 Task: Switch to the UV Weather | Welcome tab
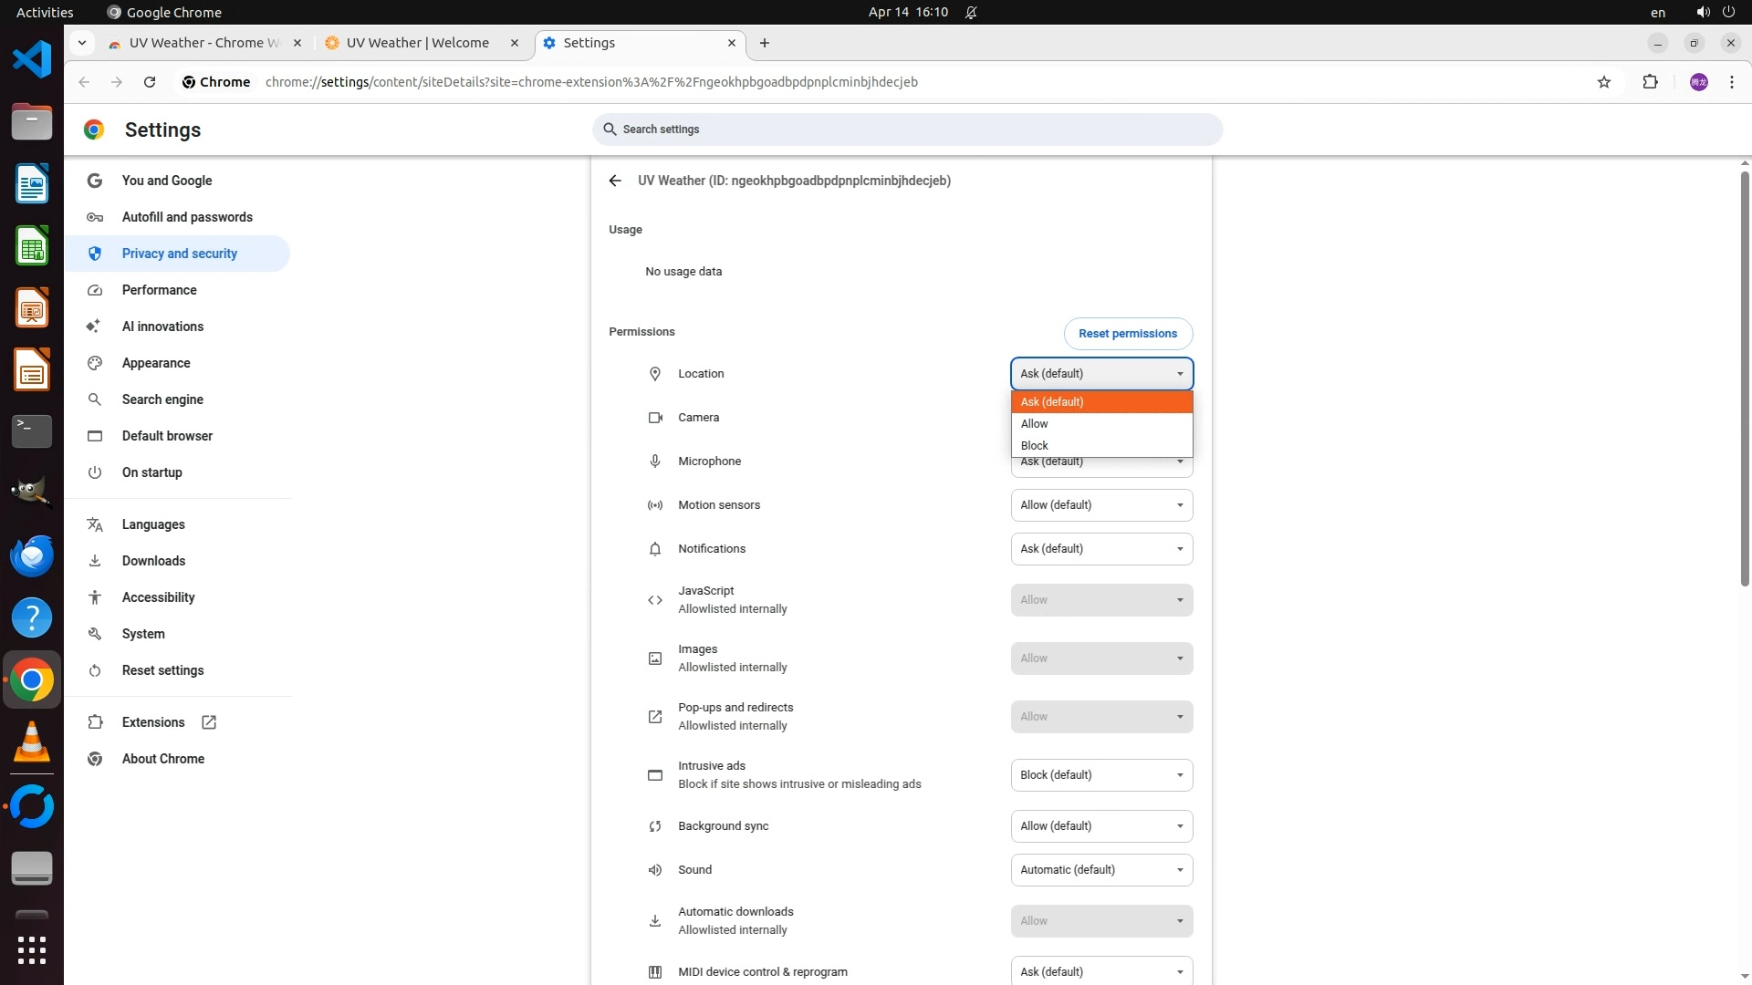pyautogui.click(x=418, y=43)
